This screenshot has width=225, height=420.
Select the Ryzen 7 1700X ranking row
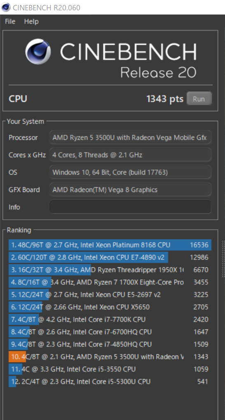[110, 282]
